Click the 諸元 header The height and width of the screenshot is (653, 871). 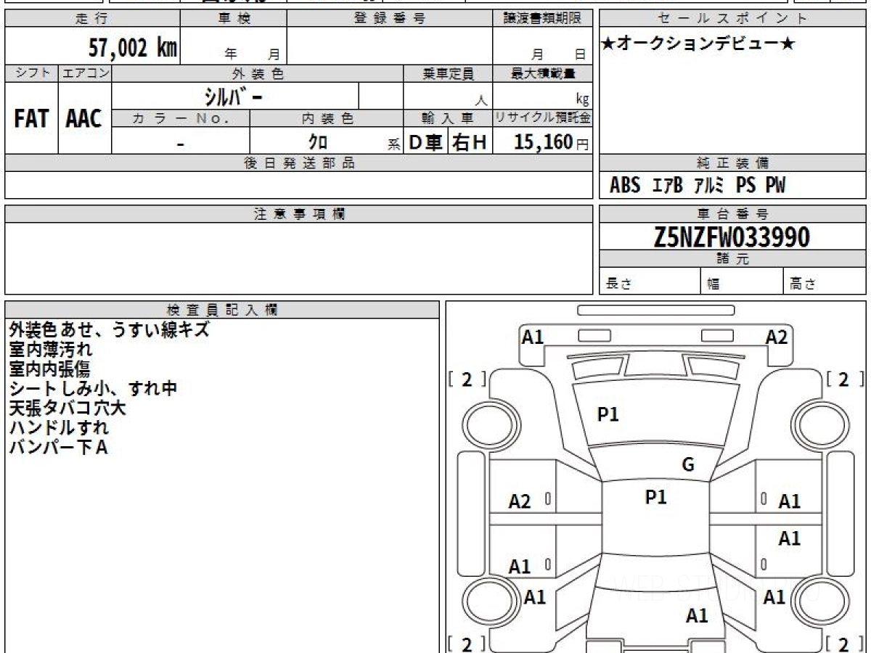[x=732, y=259]
